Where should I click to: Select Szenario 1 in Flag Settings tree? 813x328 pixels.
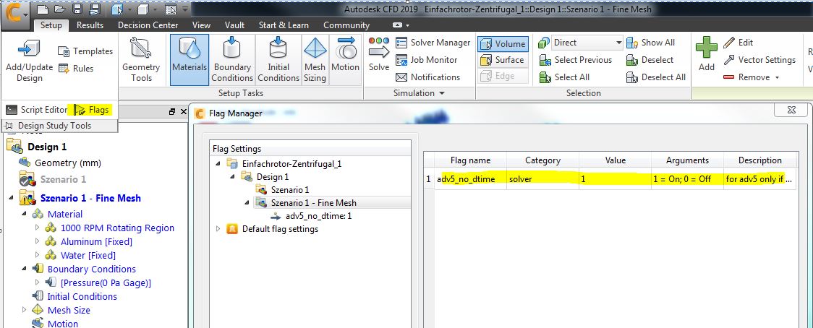(x=290, y=190)
